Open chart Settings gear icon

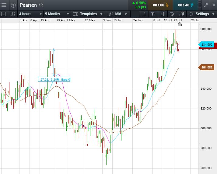tap(191, 14)
